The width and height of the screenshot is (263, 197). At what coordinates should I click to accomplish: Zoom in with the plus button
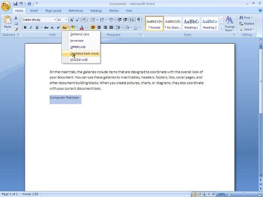coord(260,194)
